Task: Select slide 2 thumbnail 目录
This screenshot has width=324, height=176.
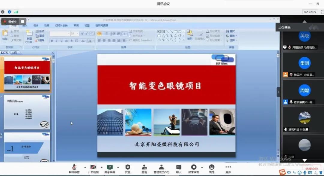Action: [x=27, y=112]
